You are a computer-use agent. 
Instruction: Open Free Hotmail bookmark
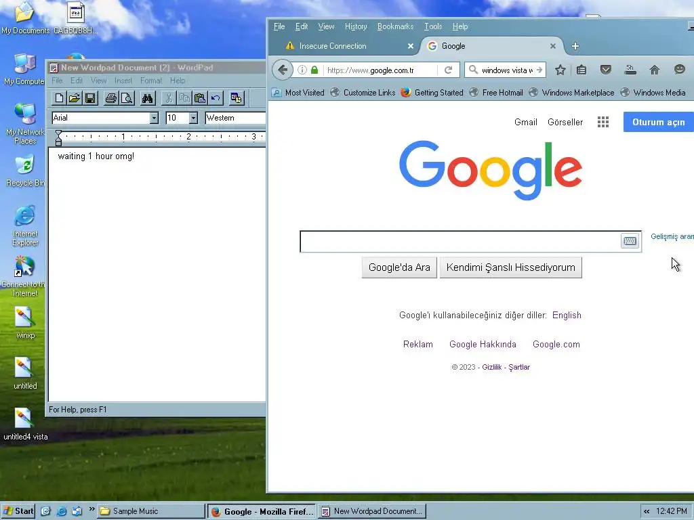point(497,92)
